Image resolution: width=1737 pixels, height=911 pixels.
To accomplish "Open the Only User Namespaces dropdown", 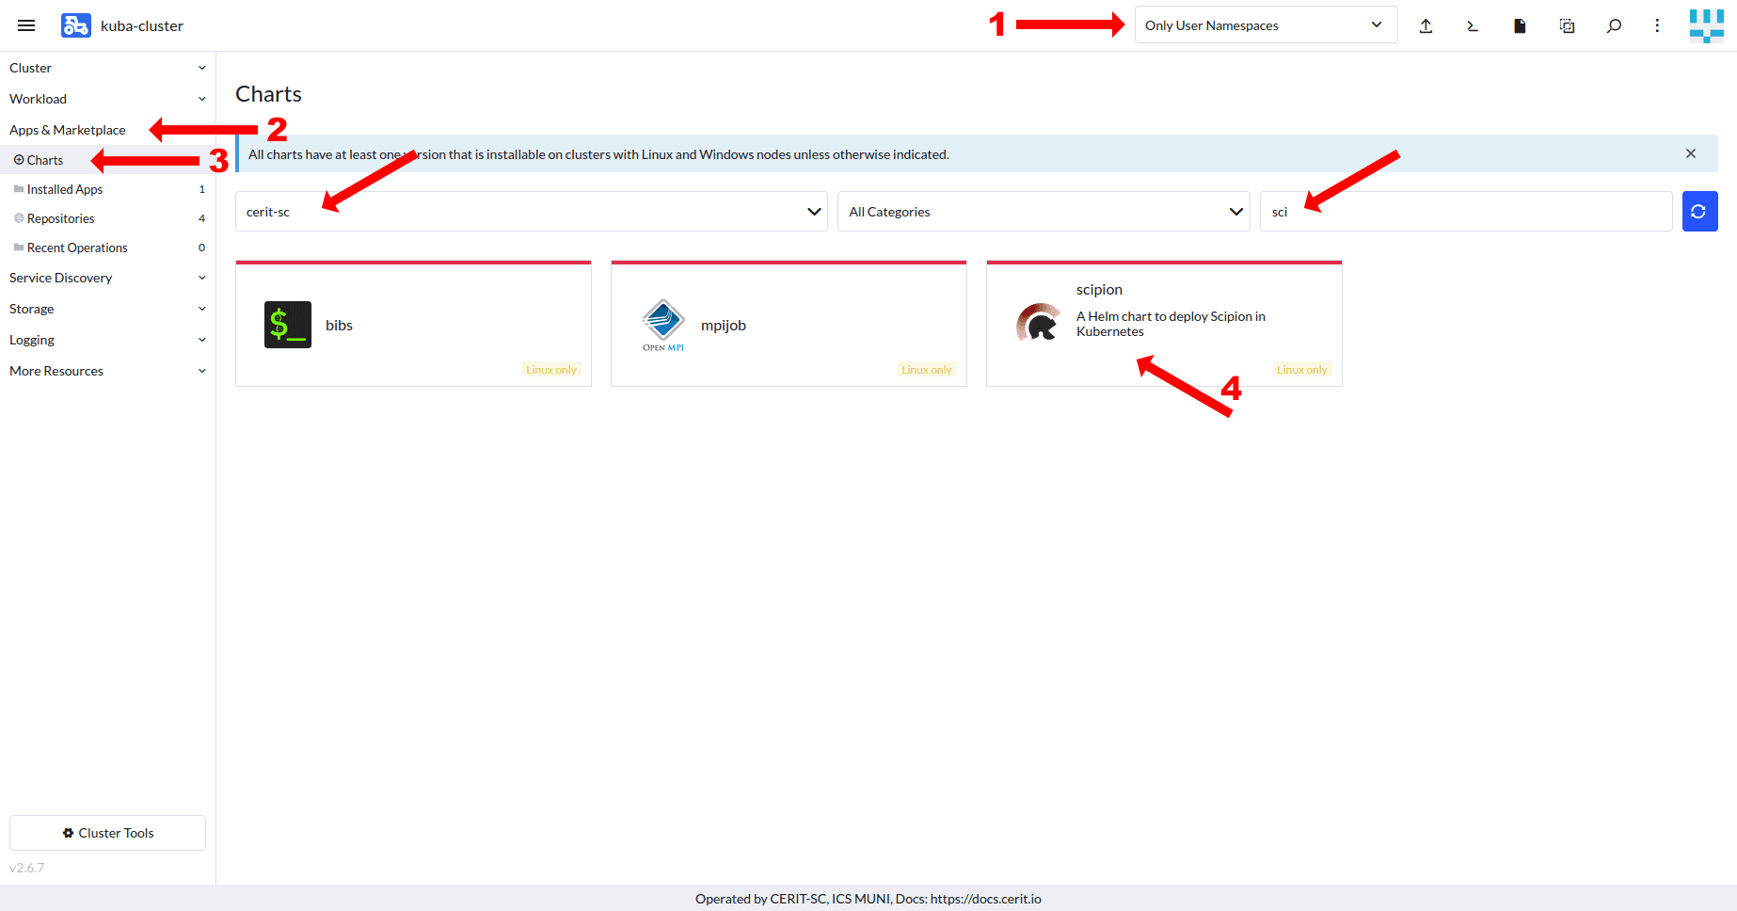I will coord(1265,25).
